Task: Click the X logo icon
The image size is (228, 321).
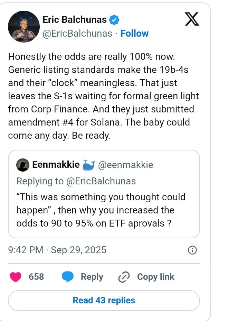Action: [192, 20]
